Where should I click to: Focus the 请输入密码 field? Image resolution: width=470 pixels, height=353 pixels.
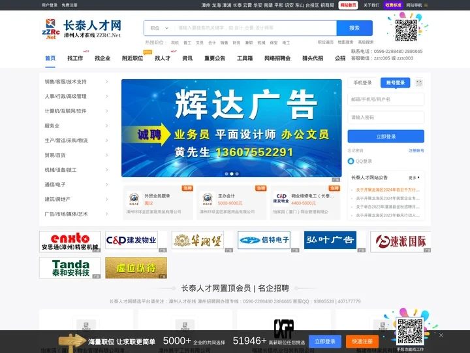386,118
